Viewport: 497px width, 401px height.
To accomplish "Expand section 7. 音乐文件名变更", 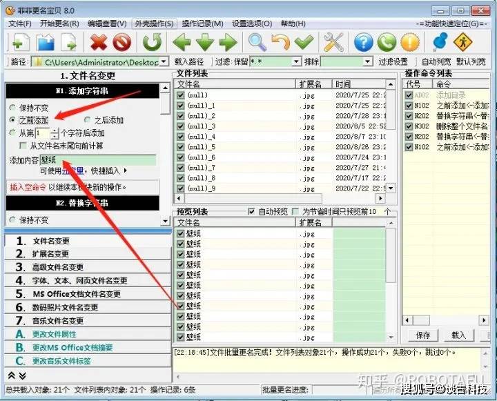I will (x=88, y=321).
